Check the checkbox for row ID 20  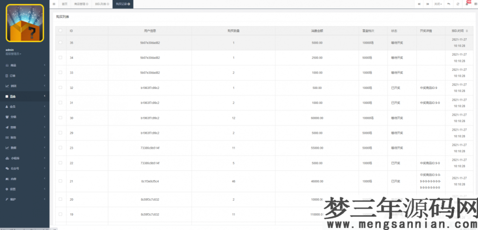[x=60, y=199]
